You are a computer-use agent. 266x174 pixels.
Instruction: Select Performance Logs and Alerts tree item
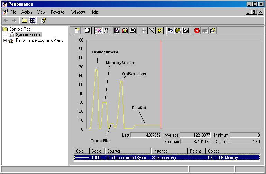pos(39,40)
